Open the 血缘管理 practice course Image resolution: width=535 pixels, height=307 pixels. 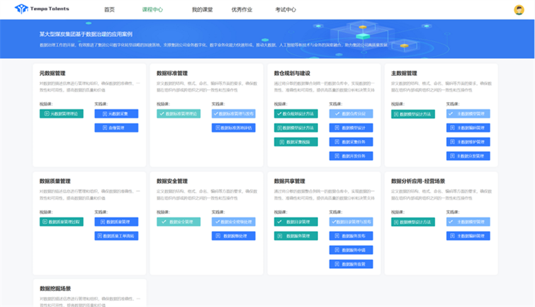coord(116,127)
